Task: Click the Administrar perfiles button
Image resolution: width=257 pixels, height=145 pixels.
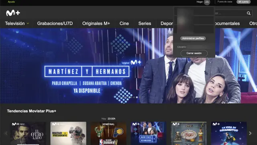Action: click(x=193, y=38)
